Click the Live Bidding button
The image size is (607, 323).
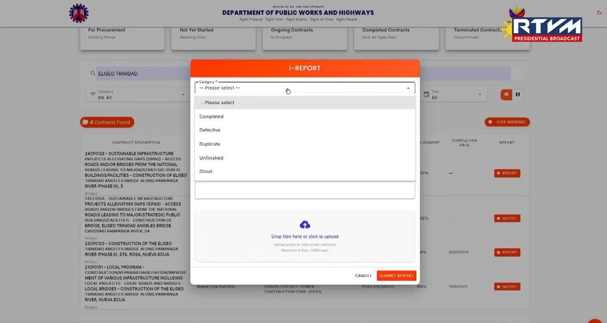point(507,122)
